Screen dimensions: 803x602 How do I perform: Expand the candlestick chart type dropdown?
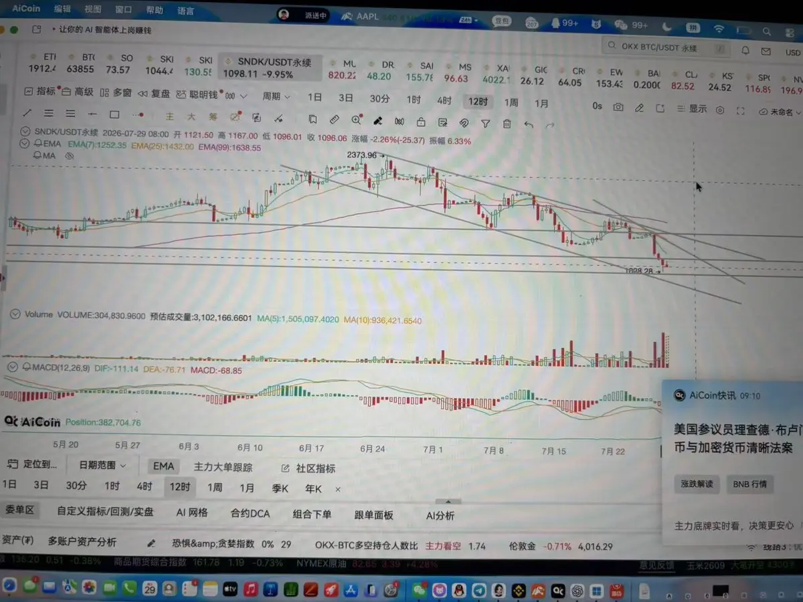point(236,96)
